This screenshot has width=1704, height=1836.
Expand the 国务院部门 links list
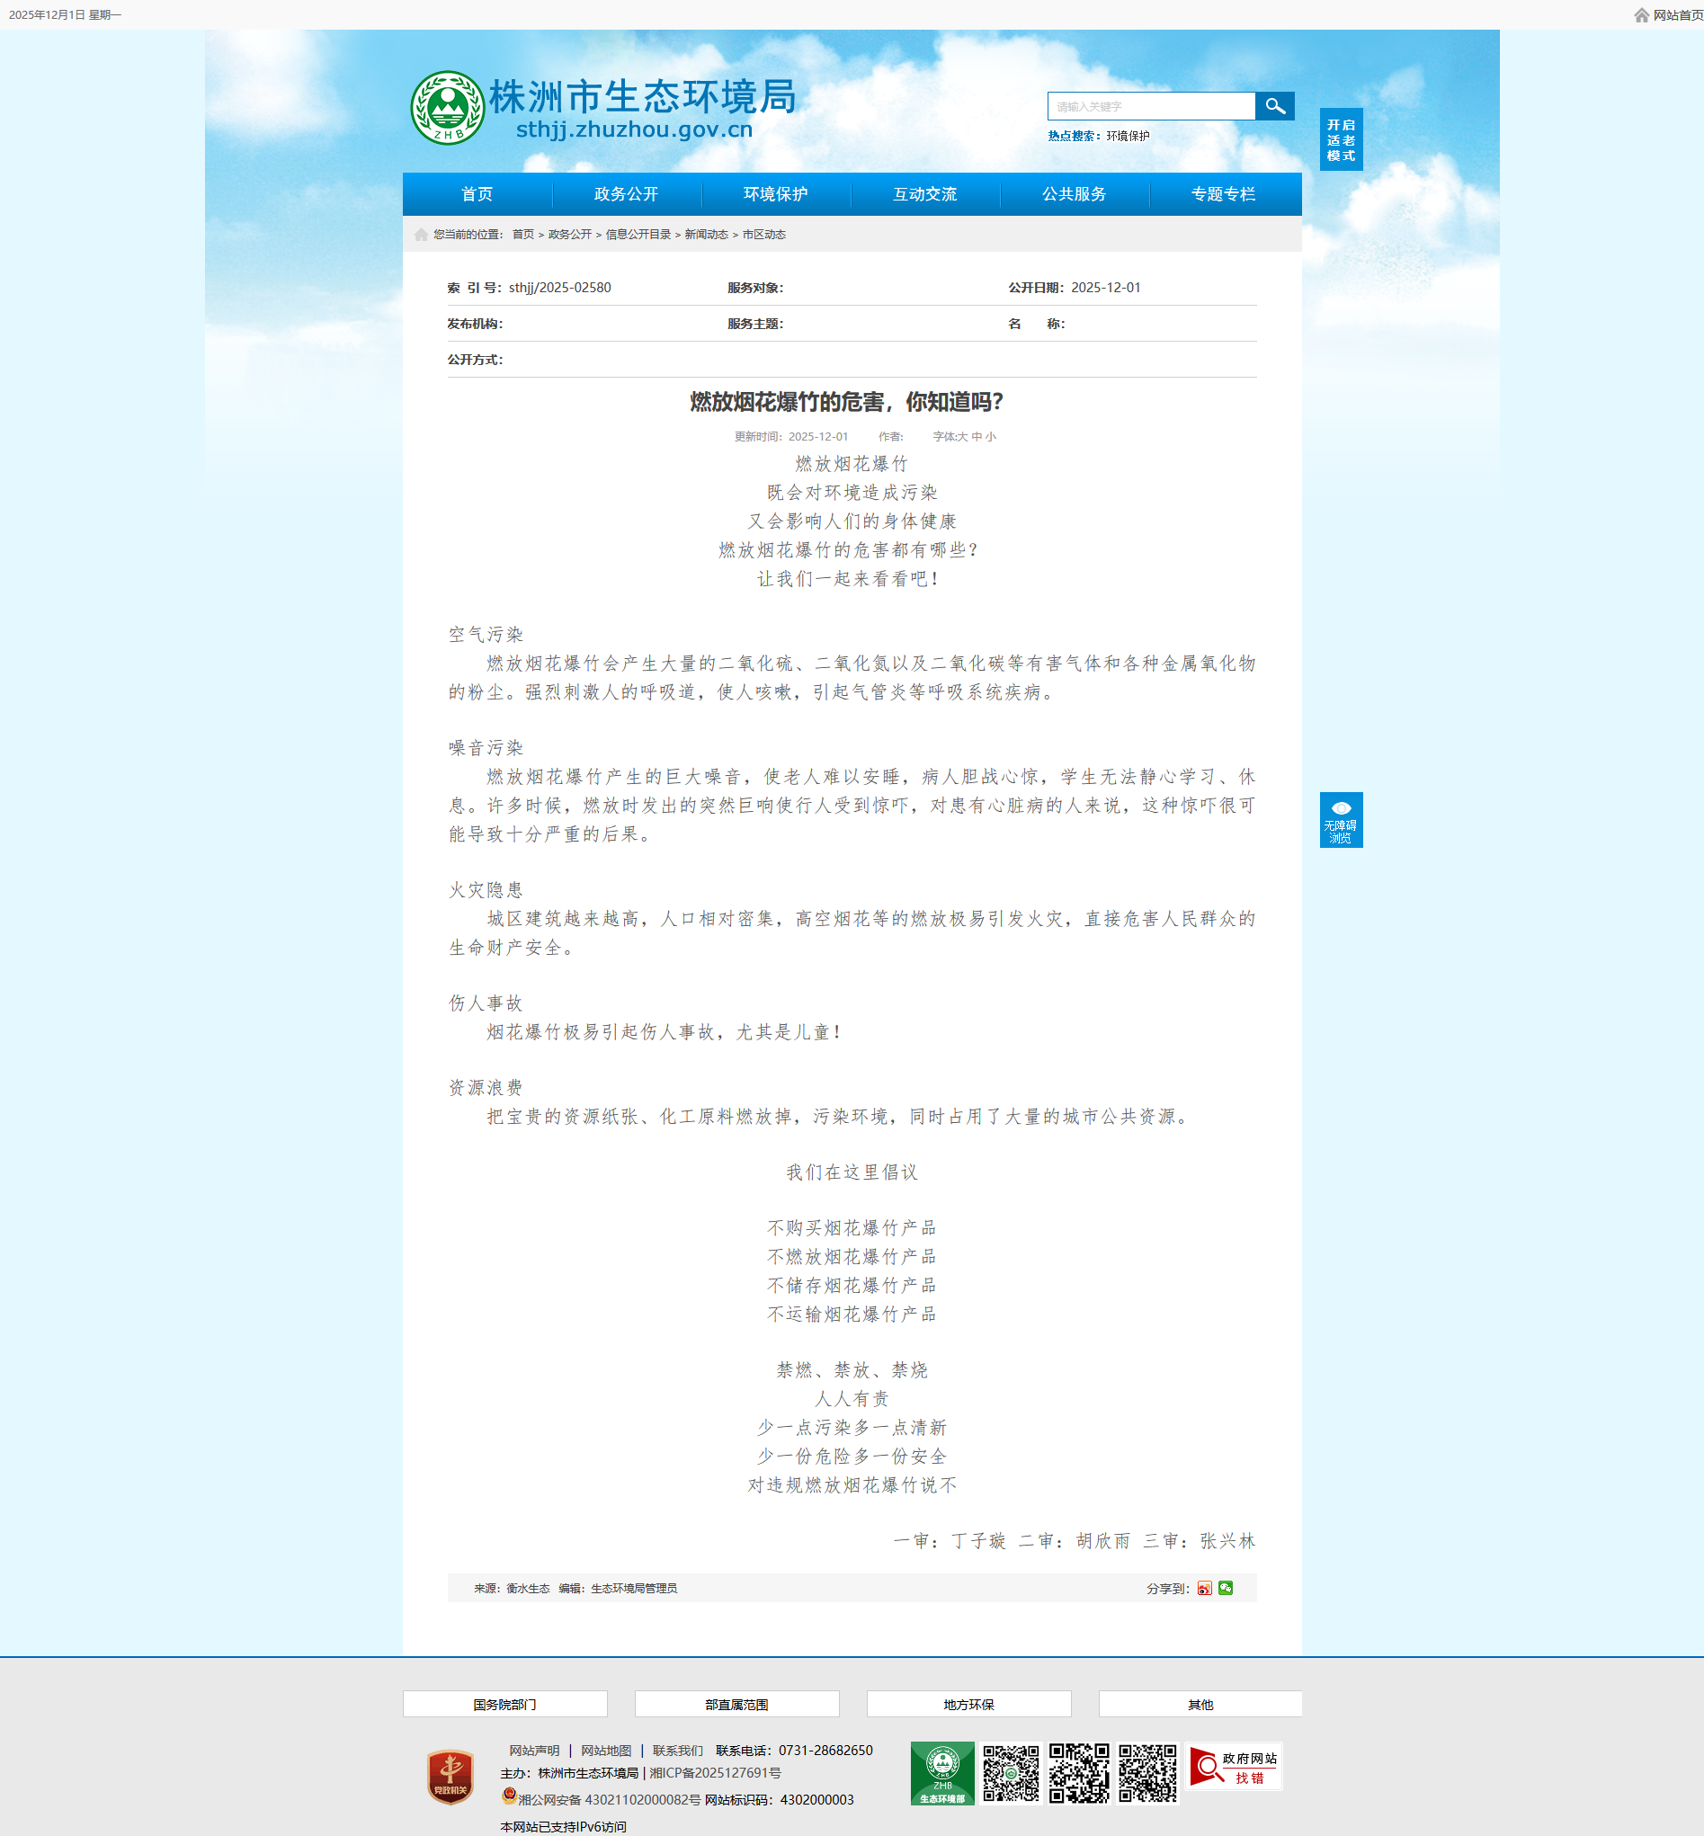click(504, 1704)
